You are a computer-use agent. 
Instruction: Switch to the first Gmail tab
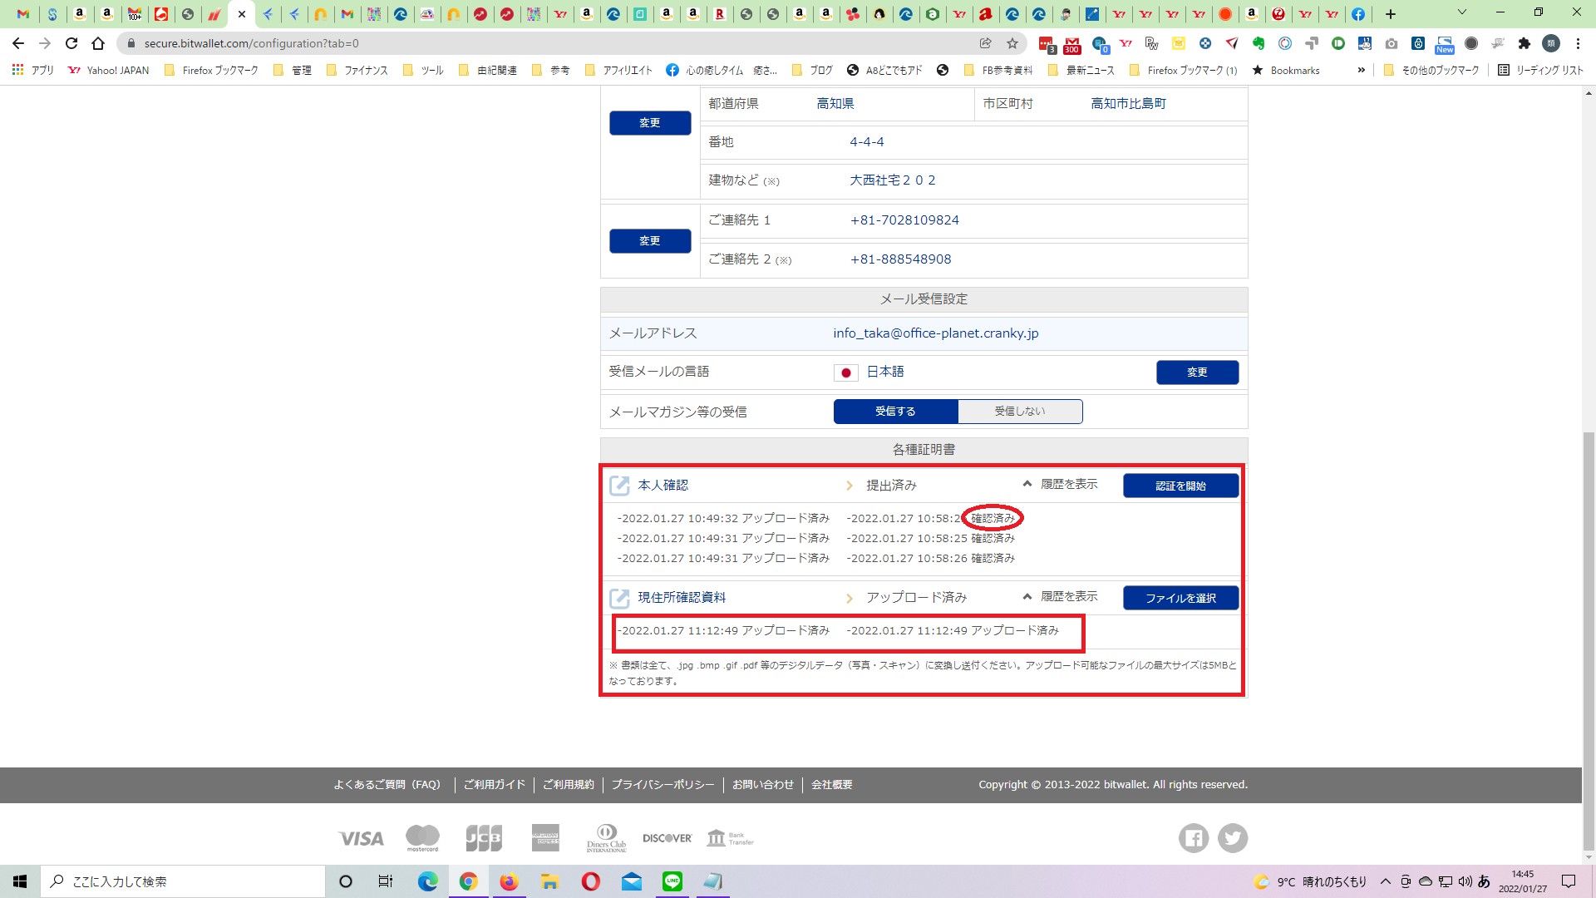click(23, 14)
